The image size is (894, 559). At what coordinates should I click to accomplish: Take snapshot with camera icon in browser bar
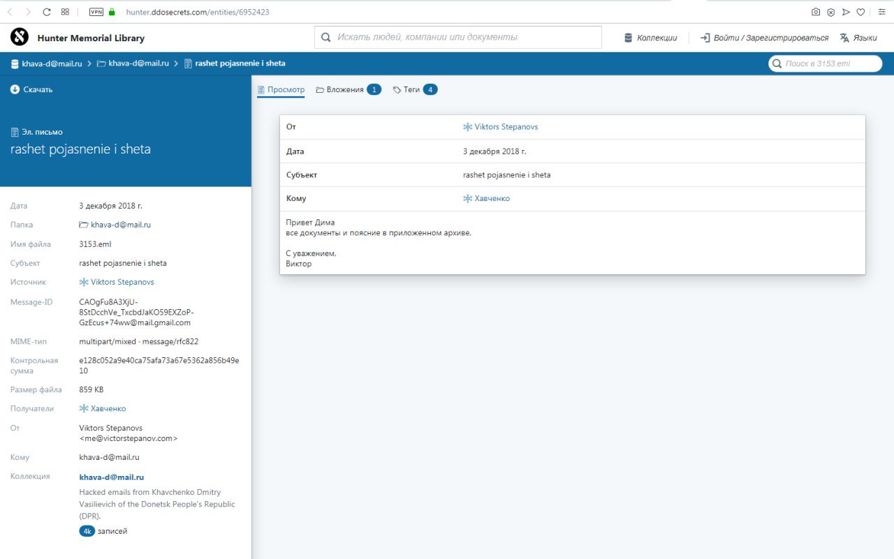click(815, 12)
